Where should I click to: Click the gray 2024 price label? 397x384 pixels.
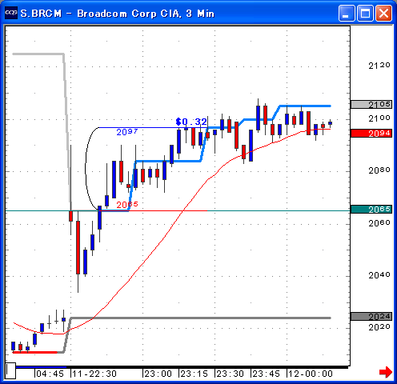click(371, 317)
